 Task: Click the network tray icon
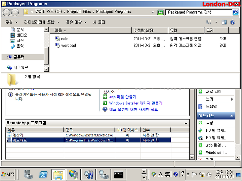point(201,175)
